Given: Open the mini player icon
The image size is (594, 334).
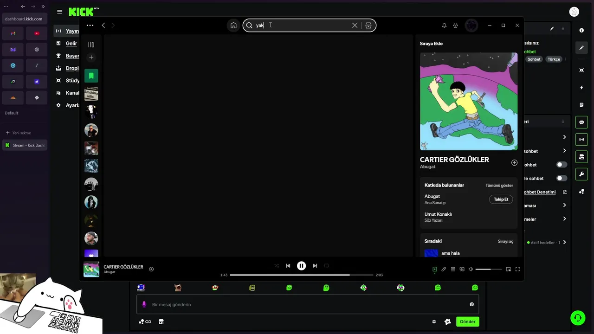Looking at the screenshot, I should (x=508, y=269).
